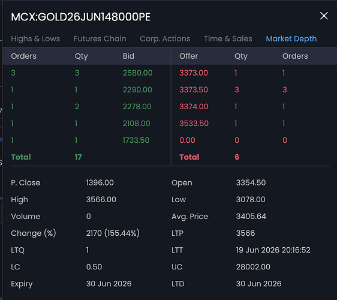Viewport: 337px width, 300px height.
Task: Open the Futures Chain tab
Action: point(100,39)
